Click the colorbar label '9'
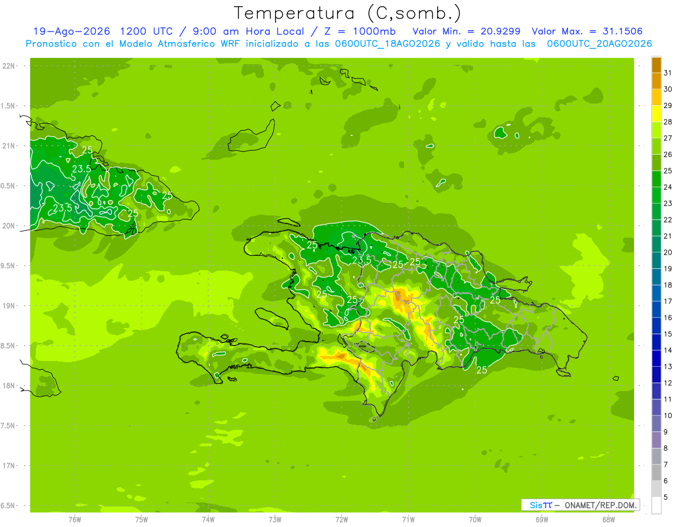Screen dimensions: 683x527 tap(666, 432)
